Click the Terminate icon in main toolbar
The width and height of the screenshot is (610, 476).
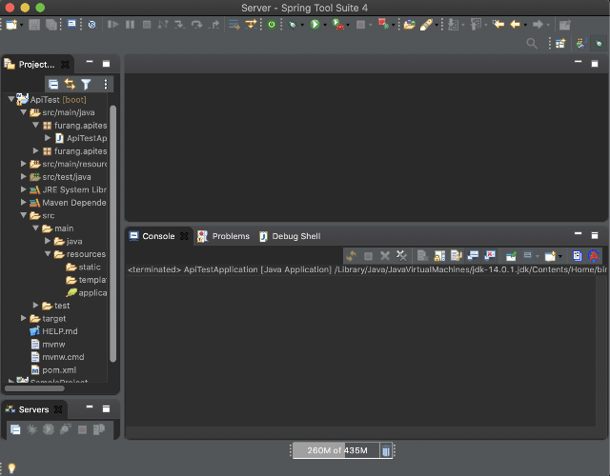click(x=147, y=25)
